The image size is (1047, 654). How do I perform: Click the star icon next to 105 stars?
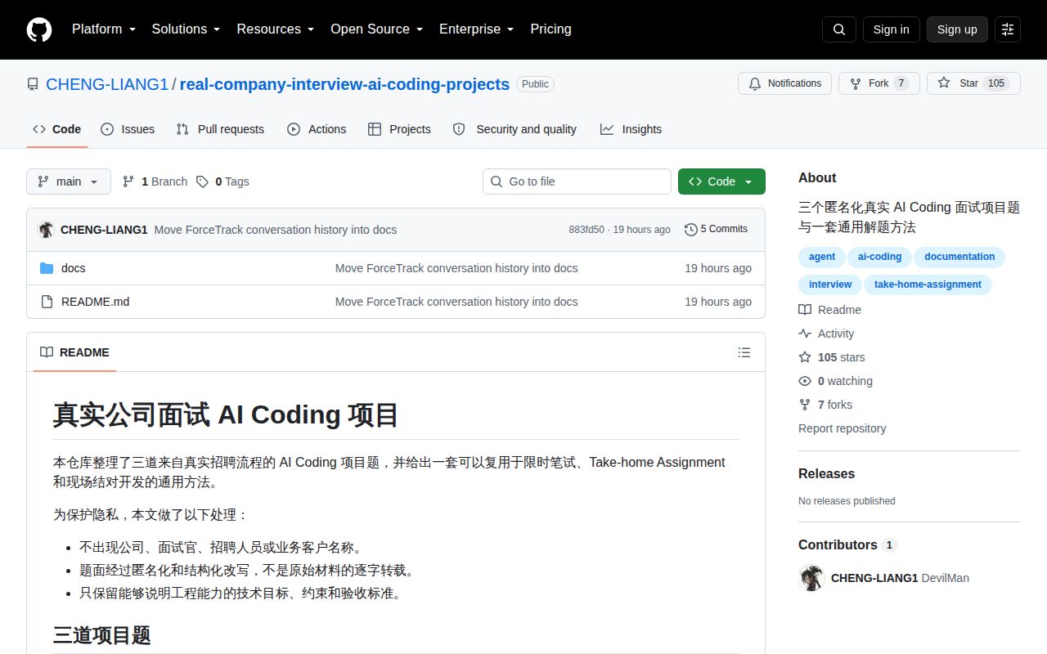[x=805, y=357]
